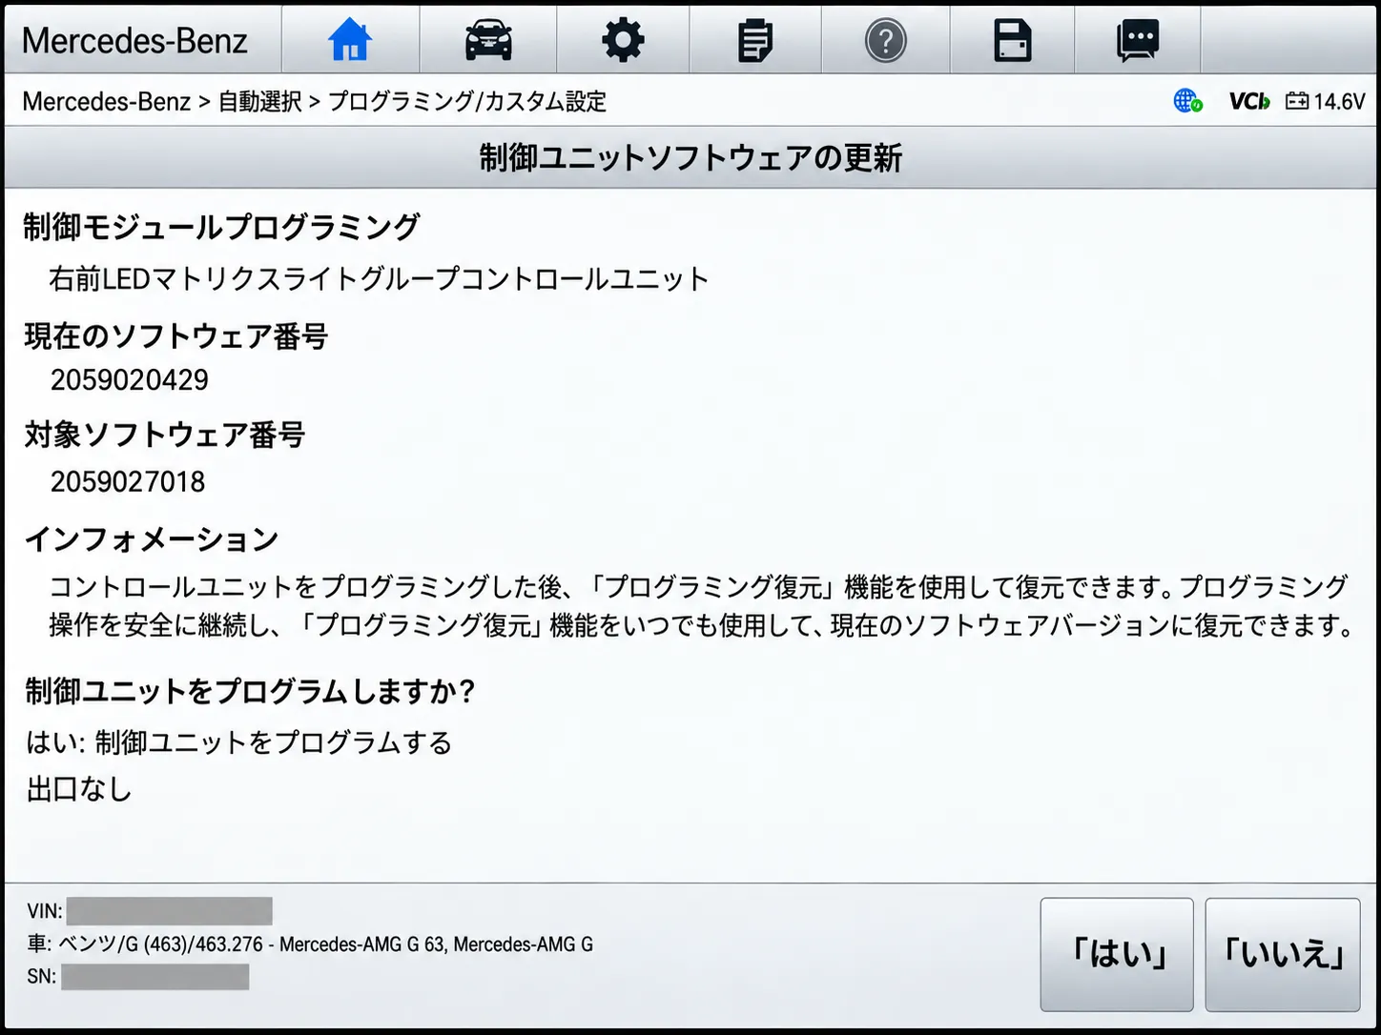Select the 右前LEDマトリクスライトグループコントロールユニット text
The height and width of the screenshot is (1035, 1381).
pyautogui.click(x=379, y=278)
